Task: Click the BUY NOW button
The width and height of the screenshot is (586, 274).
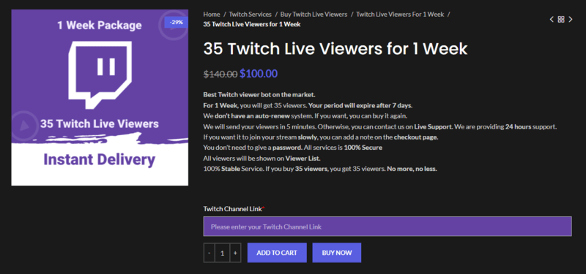Action: tap(337, 253)
